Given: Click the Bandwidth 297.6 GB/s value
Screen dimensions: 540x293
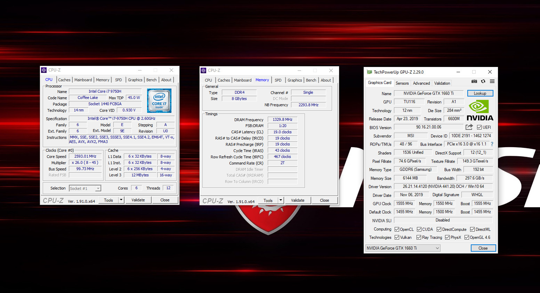Looking at the screenshot, I should point(475,178).
